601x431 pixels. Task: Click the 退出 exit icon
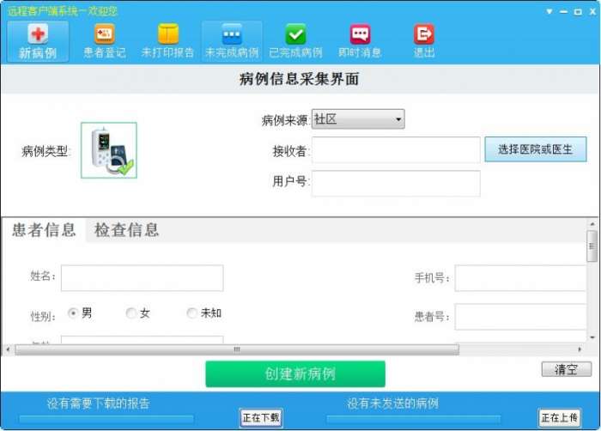pos(424,41)
